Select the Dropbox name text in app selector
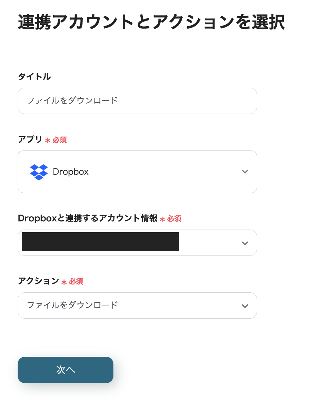 71,172
